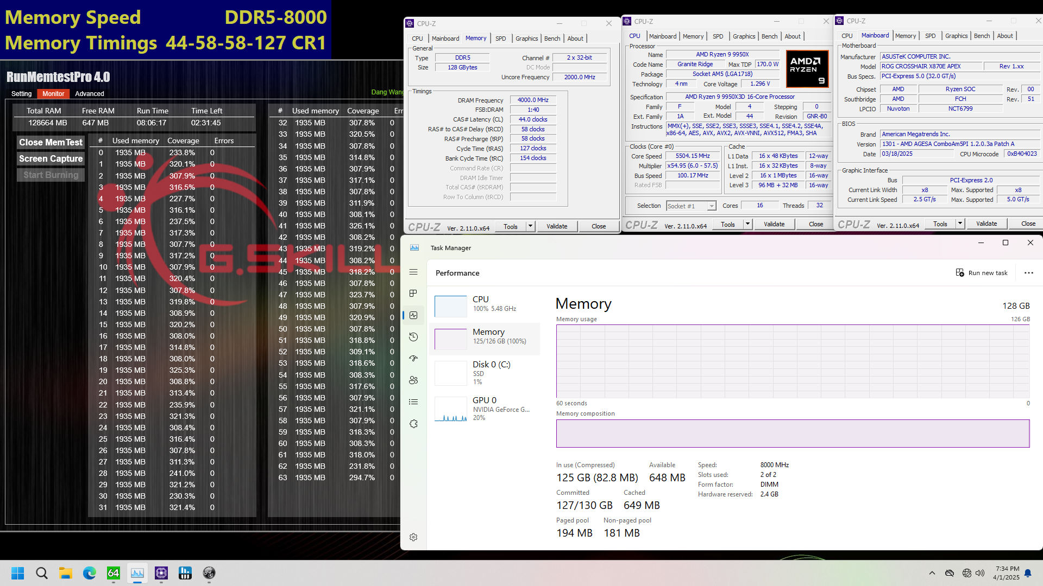Screen dimensions: 1043x586
Task: Select Disk 0 (C:) in Performance list
Action: (x=486, y=373)
